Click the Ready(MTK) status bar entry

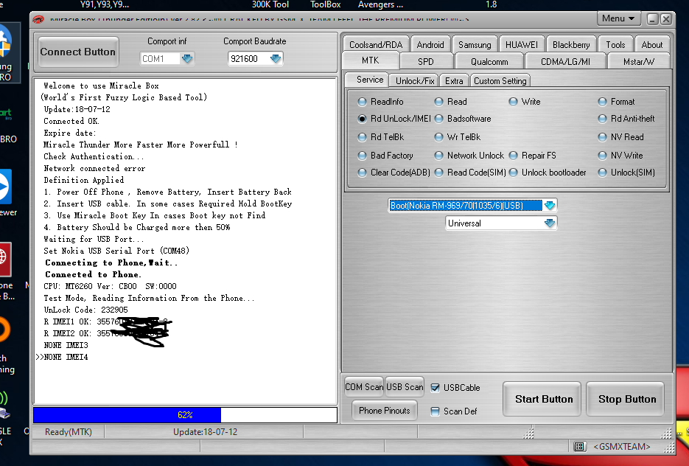[x=68, y=431]
